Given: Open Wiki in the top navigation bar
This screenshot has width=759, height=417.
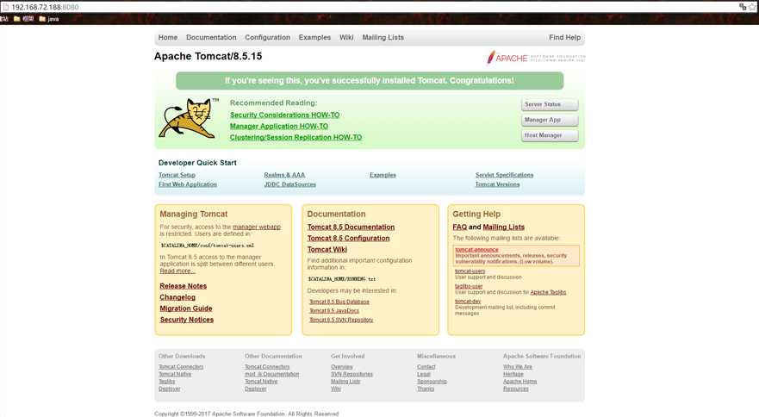Looking at the screenshot, I should click(x=346, y=37).
